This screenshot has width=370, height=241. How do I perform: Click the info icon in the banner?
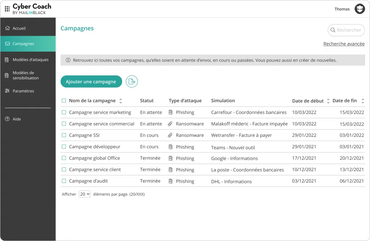(68, 60)
